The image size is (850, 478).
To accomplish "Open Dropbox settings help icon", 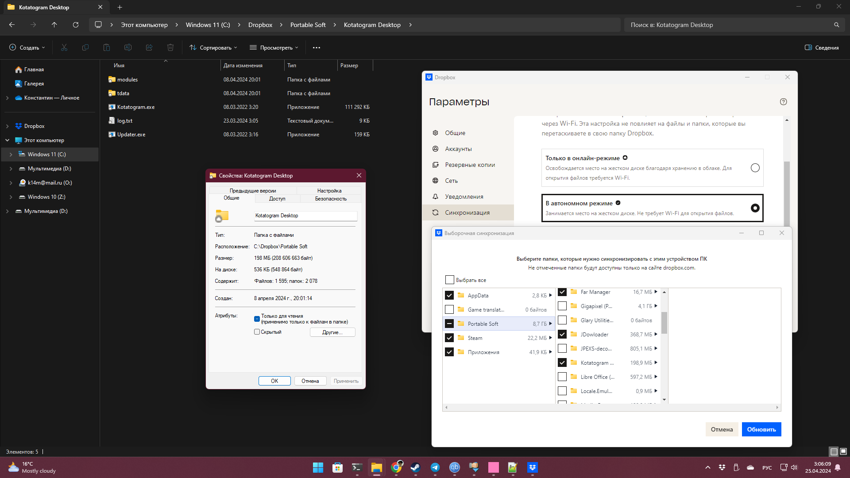I will point(784,102).
